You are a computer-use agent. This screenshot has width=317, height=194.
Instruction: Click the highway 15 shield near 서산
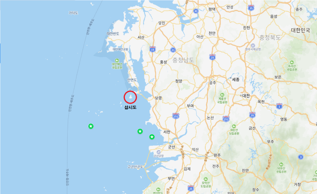click(153, 49)
